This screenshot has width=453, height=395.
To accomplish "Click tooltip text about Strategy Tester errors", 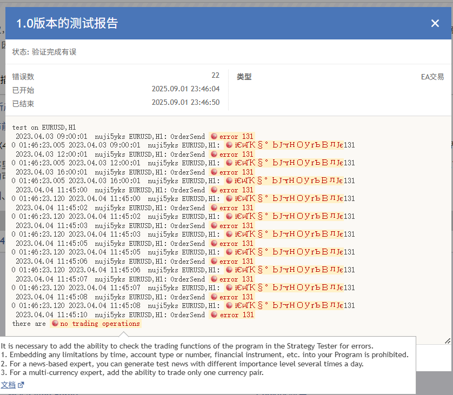I will pyautogui.click(x=187, y=346).
